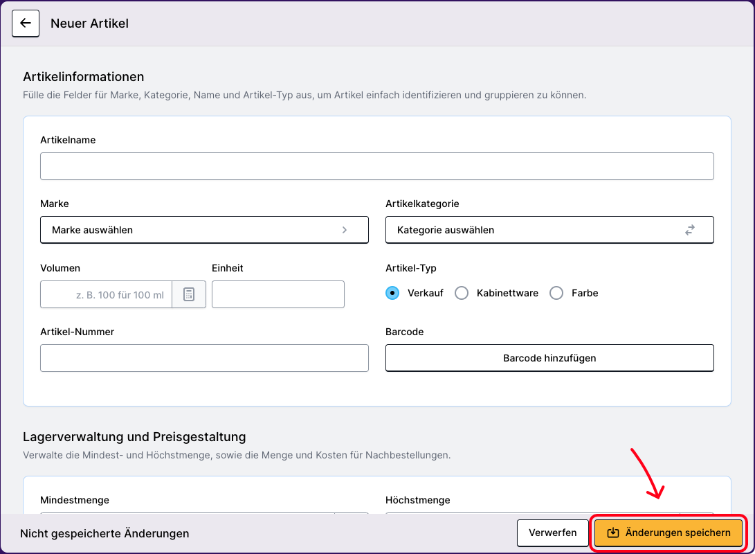The height and width of the screenshot is (554, 755).
Task: Click the Lagerverwaltung und Preisgestaltung heading
Action: click(x=134, y=437)
